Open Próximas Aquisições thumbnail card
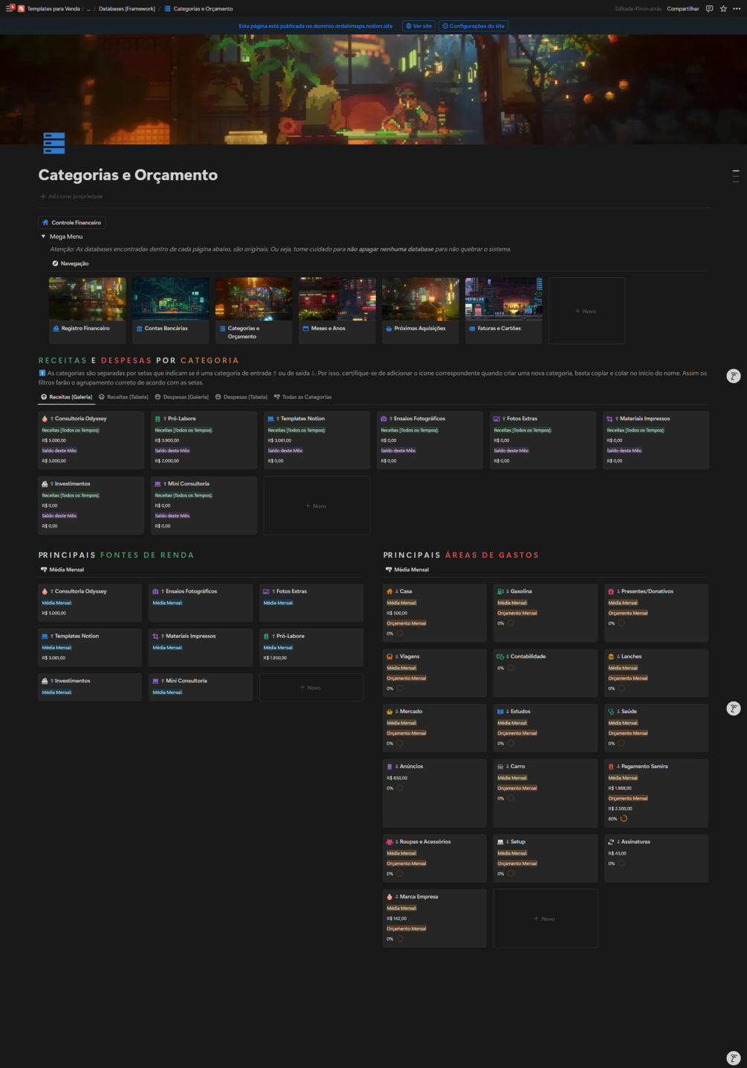Viewport: 747px width, 1068px height. tap(420, 310)
